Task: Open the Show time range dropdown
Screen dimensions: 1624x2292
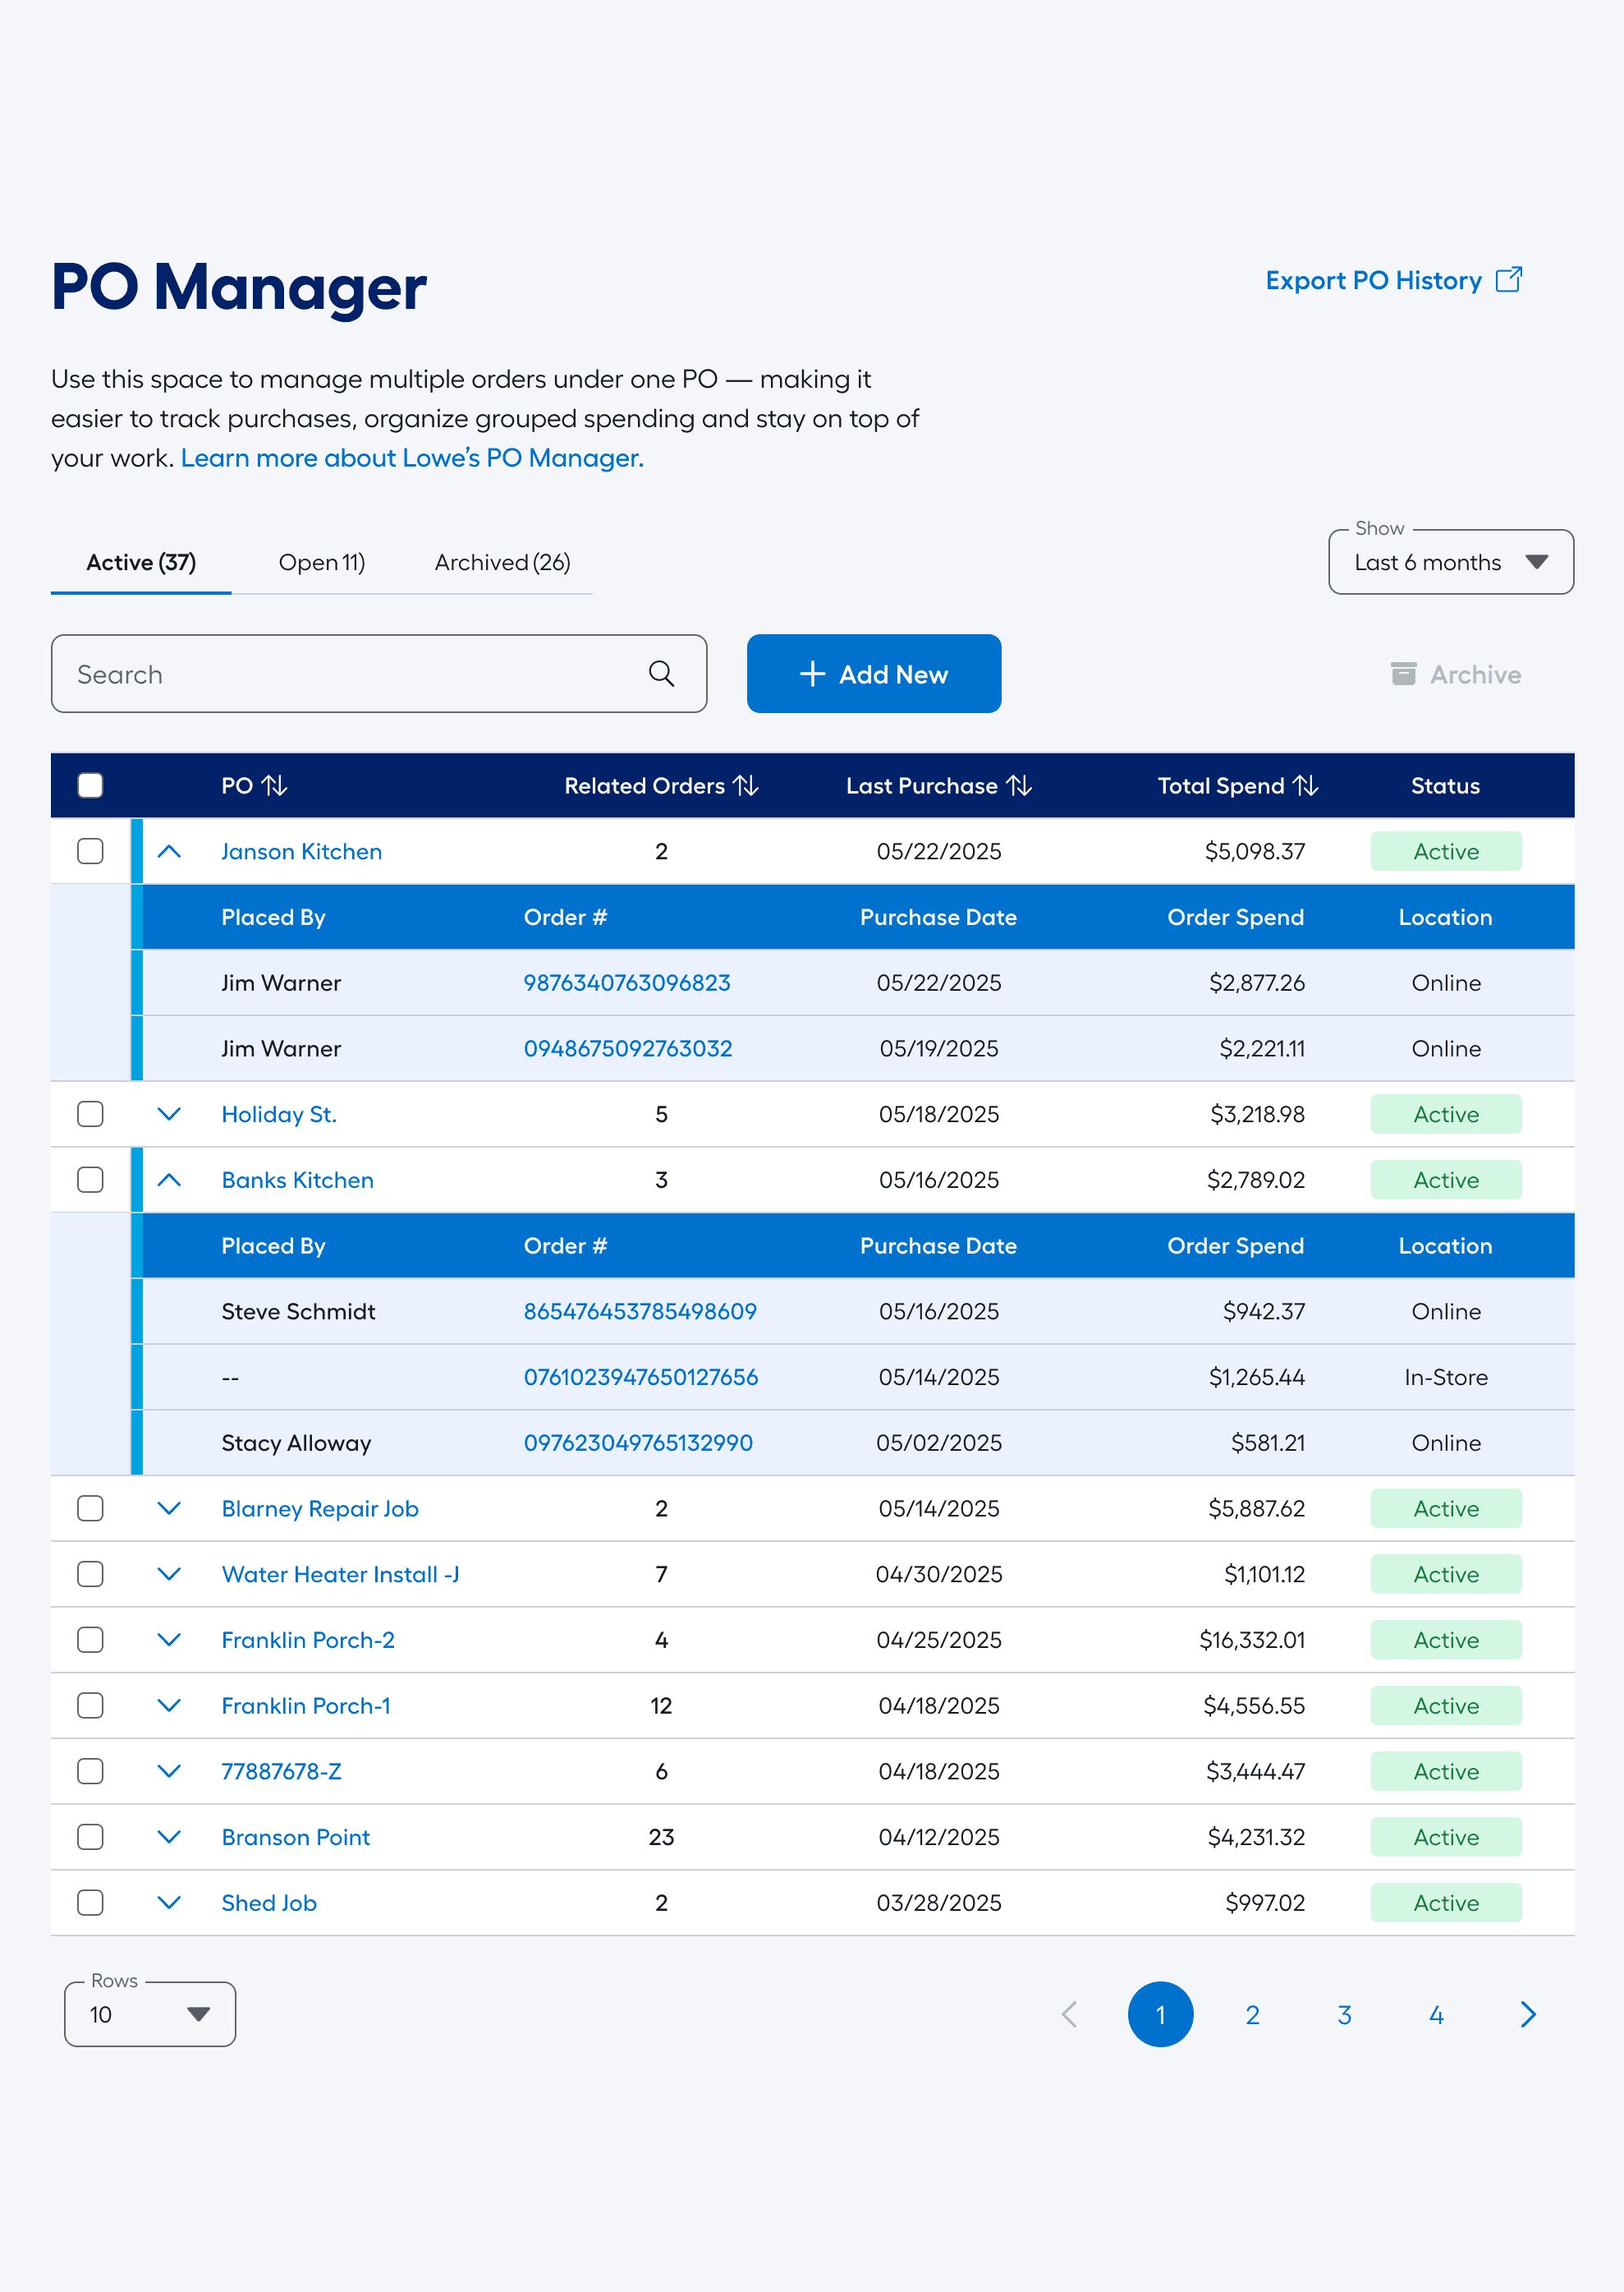Action: (1450, 562)
